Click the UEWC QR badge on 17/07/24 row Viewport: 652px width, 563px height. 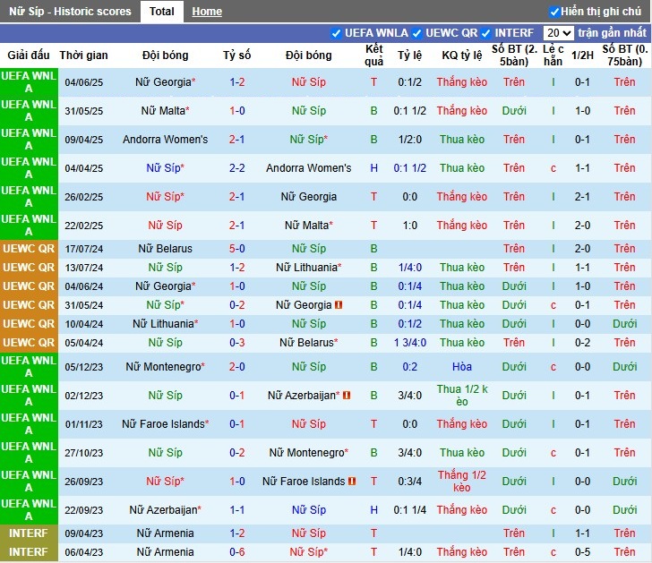point(29,249)
